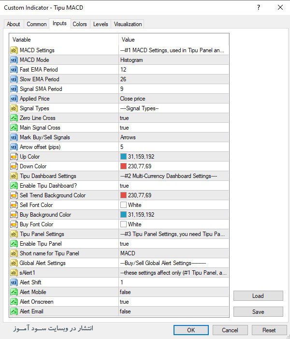Image resolution: width=290 pixels, height=339 pixels.
Task: Toggle the Enable Tipu Dashboard true value
Action: click(124, 186)
